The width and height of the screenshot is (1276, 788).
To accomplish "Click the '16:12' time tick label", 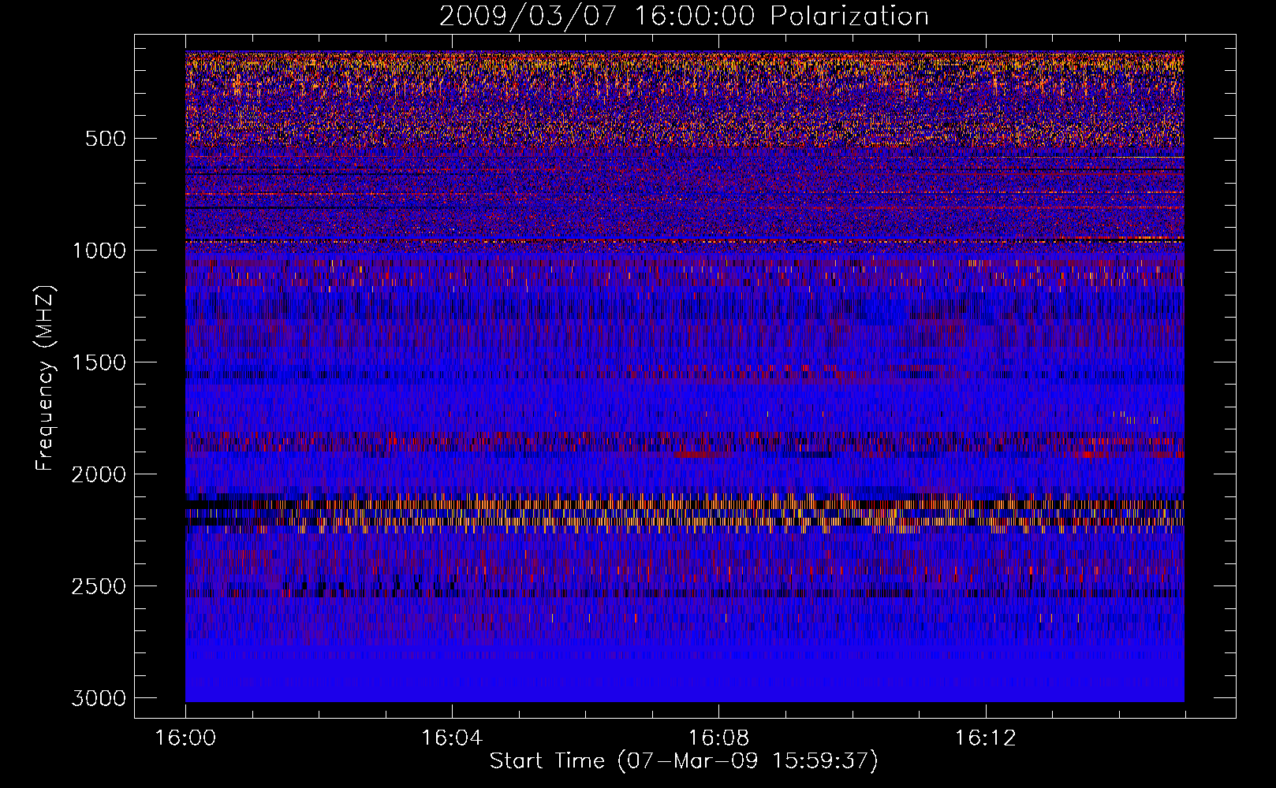I will [985, 738].
